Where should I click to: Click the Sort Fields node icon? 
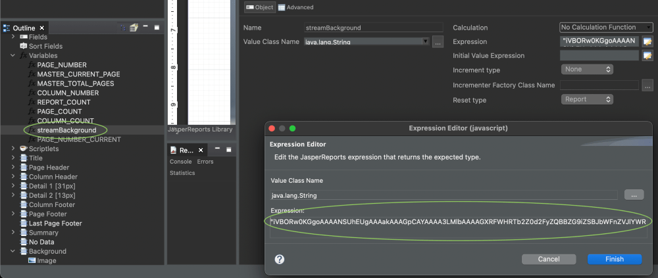coord(24,47)
